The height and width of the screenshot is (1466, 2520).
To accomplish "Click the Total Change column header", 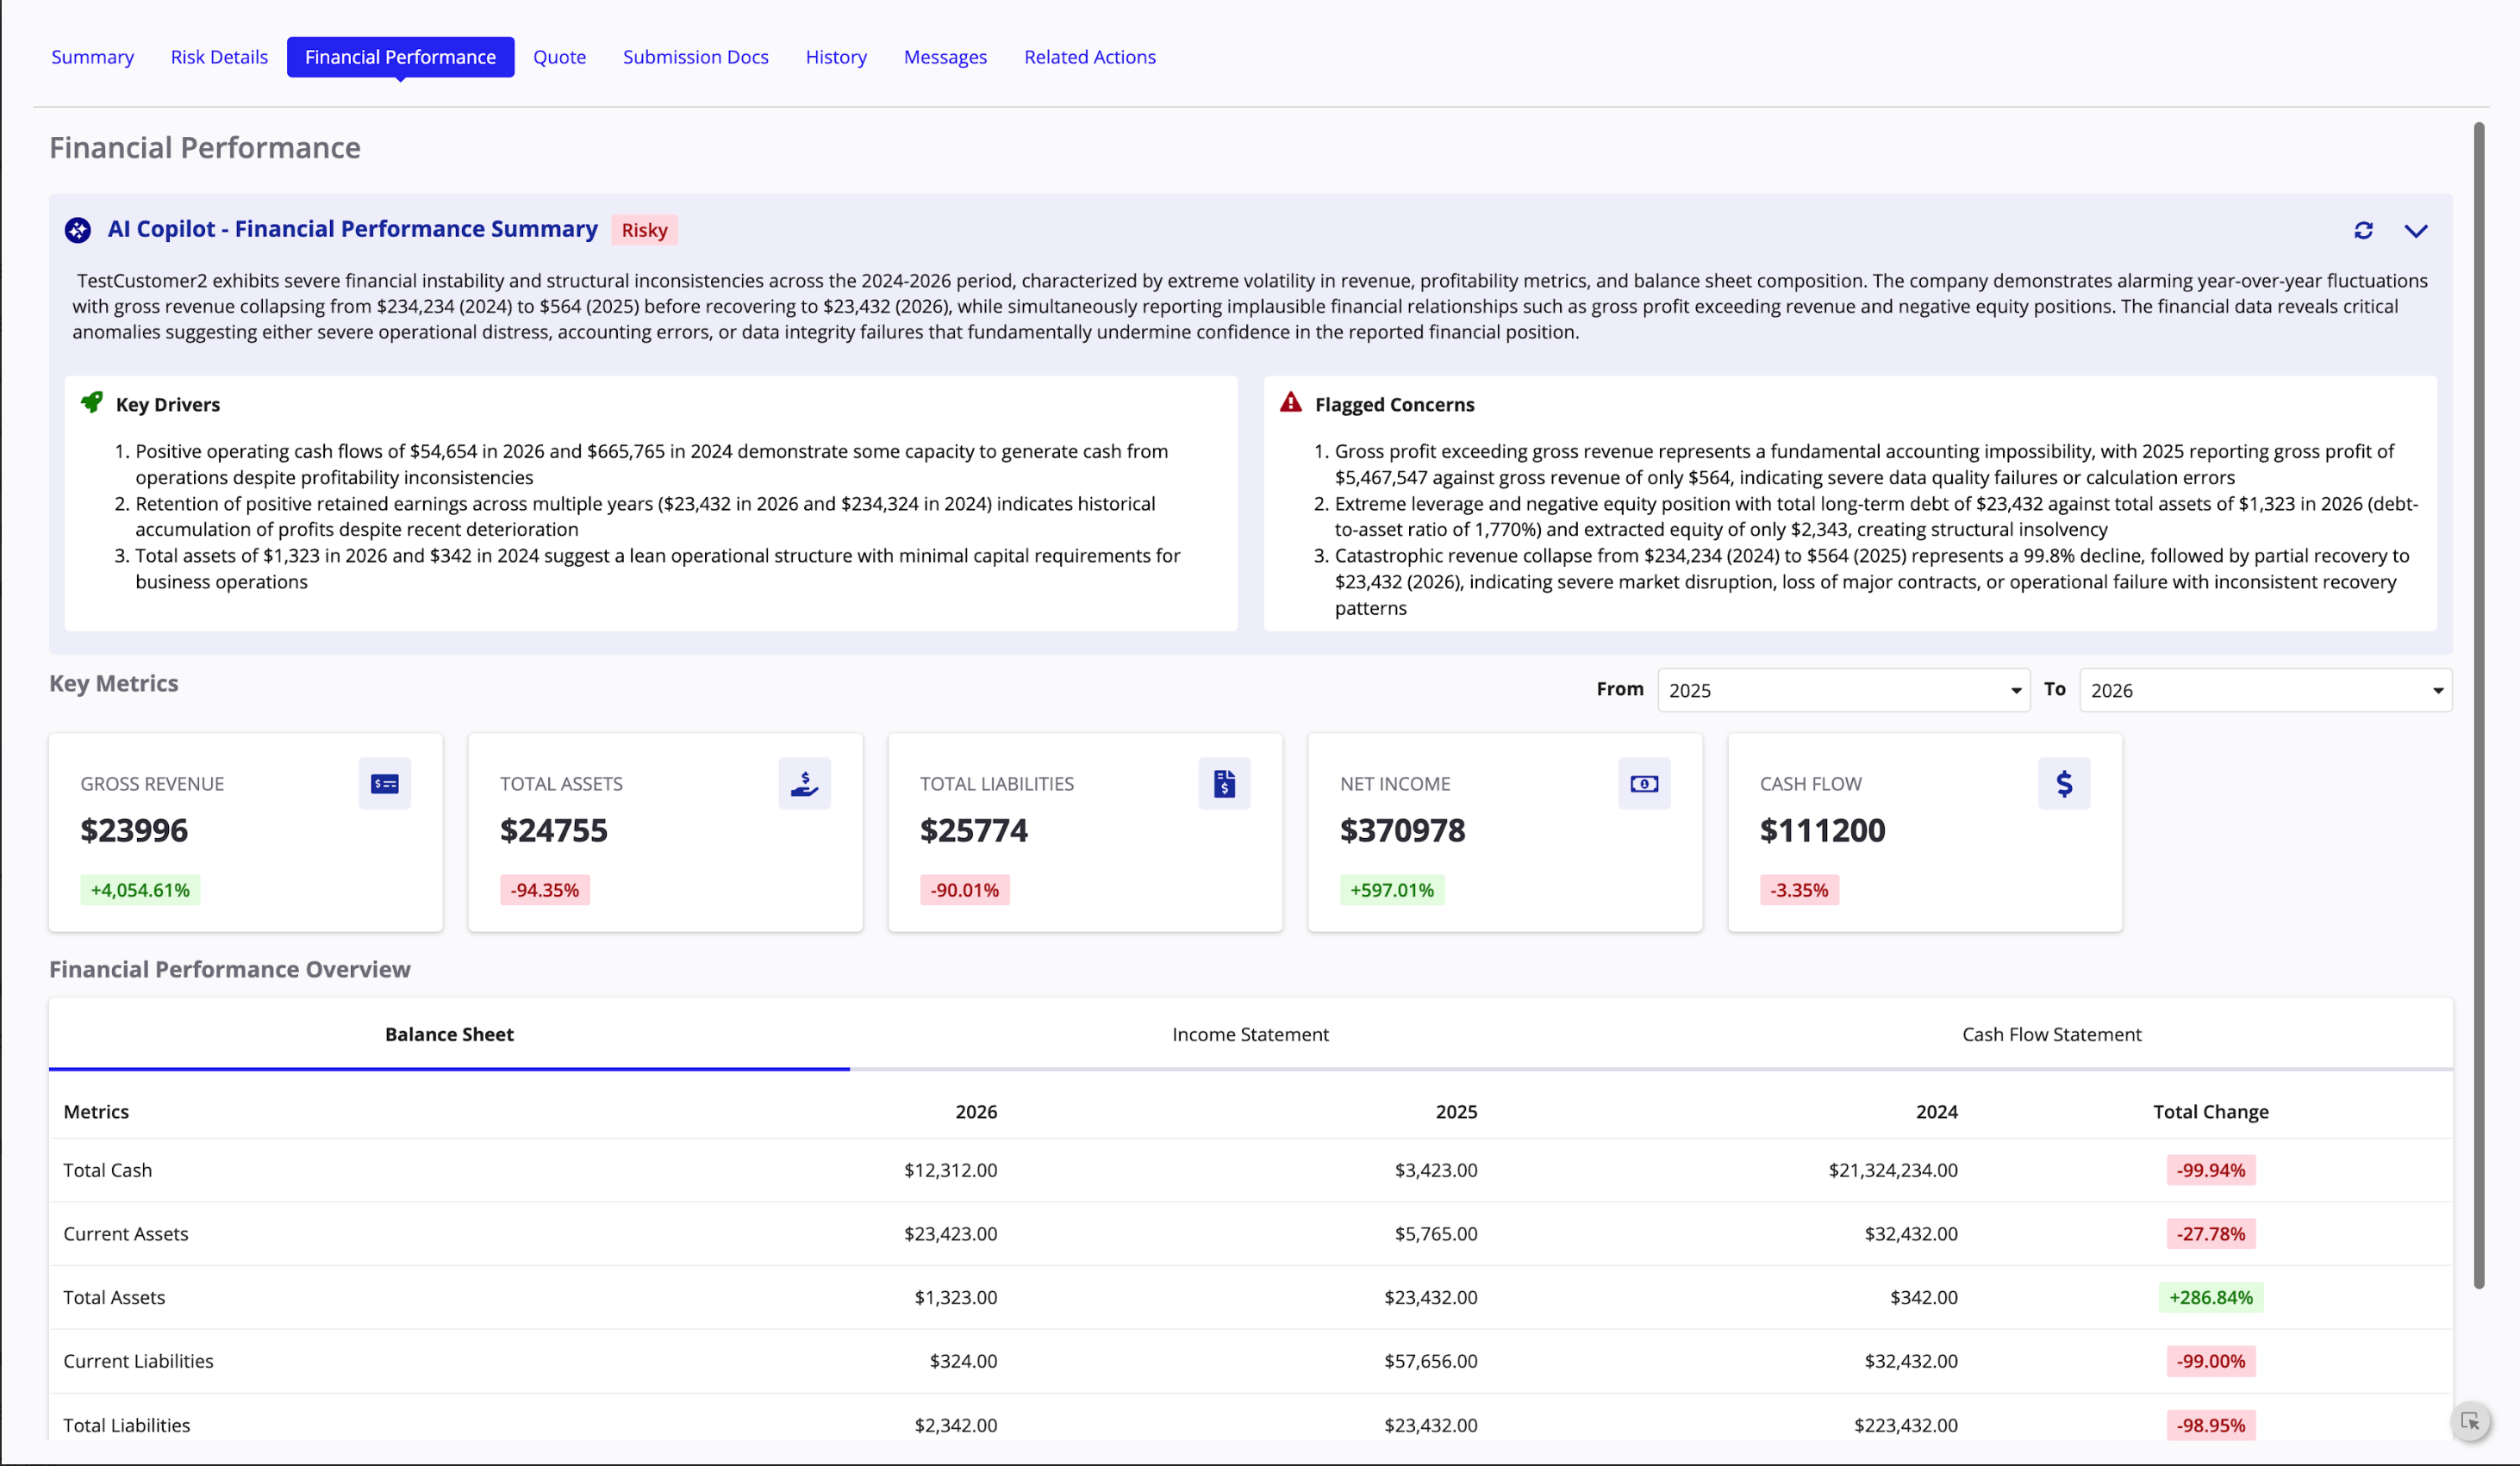I will pos(2211,1112).
